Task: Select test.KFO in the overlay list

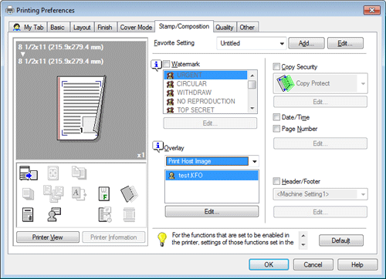Action: coord(212,176)
